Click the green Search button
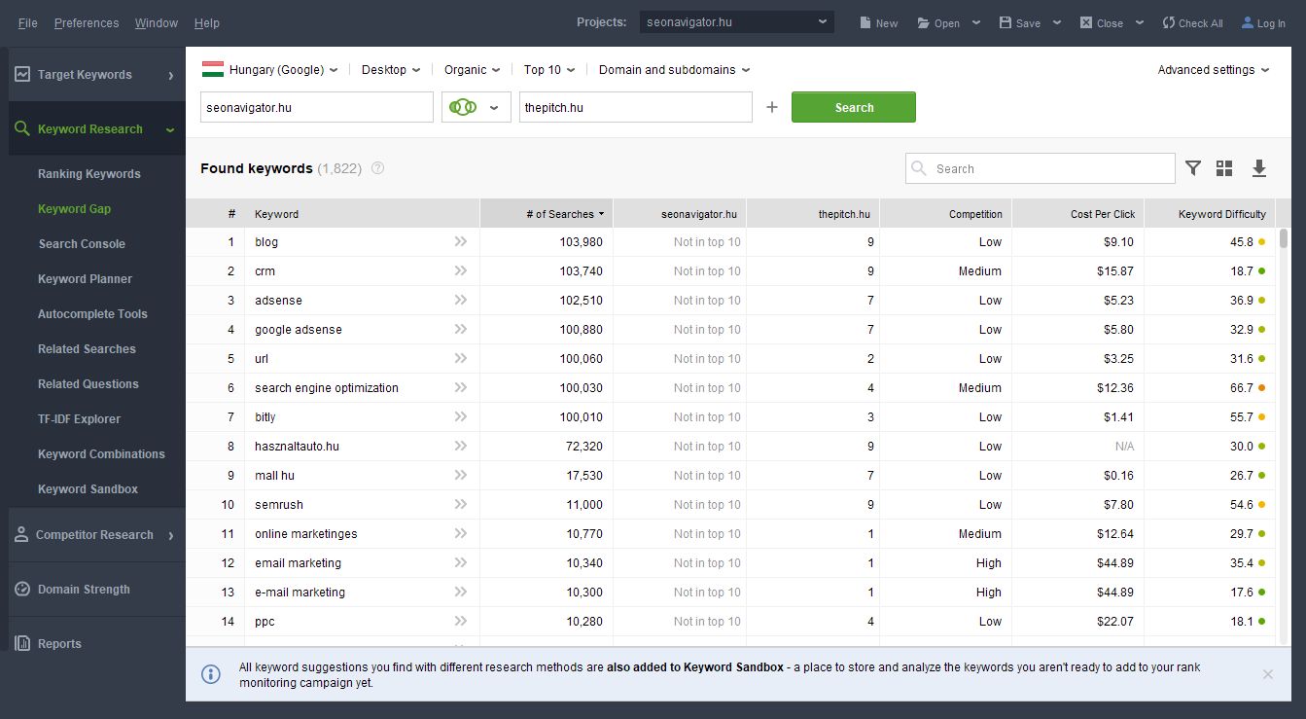The width and height of the screenshot is (1306, 719). [854, 107]
